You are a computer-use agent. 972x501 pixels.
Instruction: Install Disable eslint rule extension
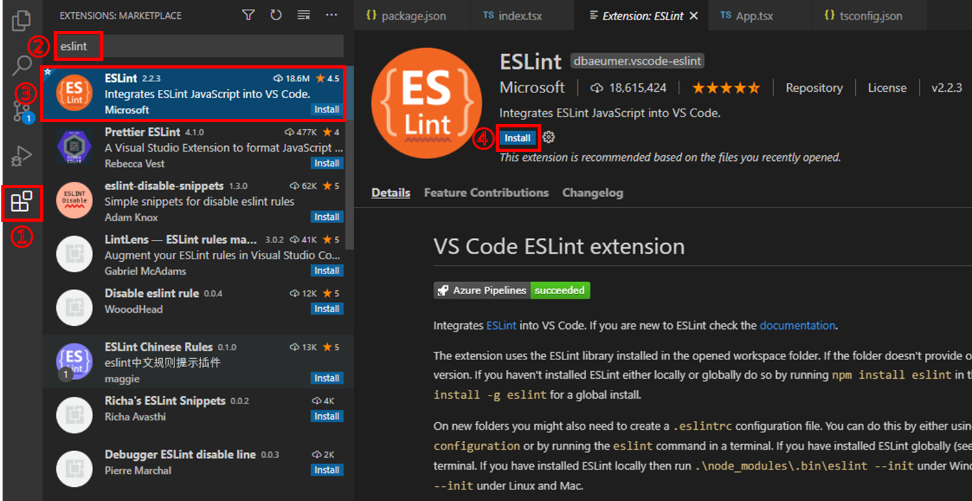pyautogui.click(x=327, y=308)
